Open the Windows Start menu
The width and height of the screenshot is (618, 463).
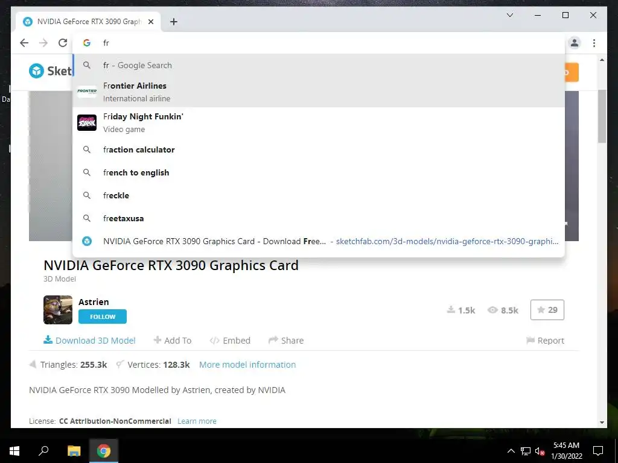coord(14,451)
